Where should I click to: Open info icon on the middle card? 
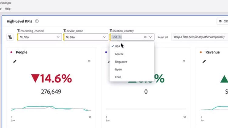pyautogui.click(x=184, y=61)
